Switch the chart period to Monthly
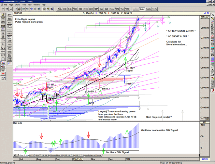The height and width of the screenshot is (164, 215). click(154, 9)
